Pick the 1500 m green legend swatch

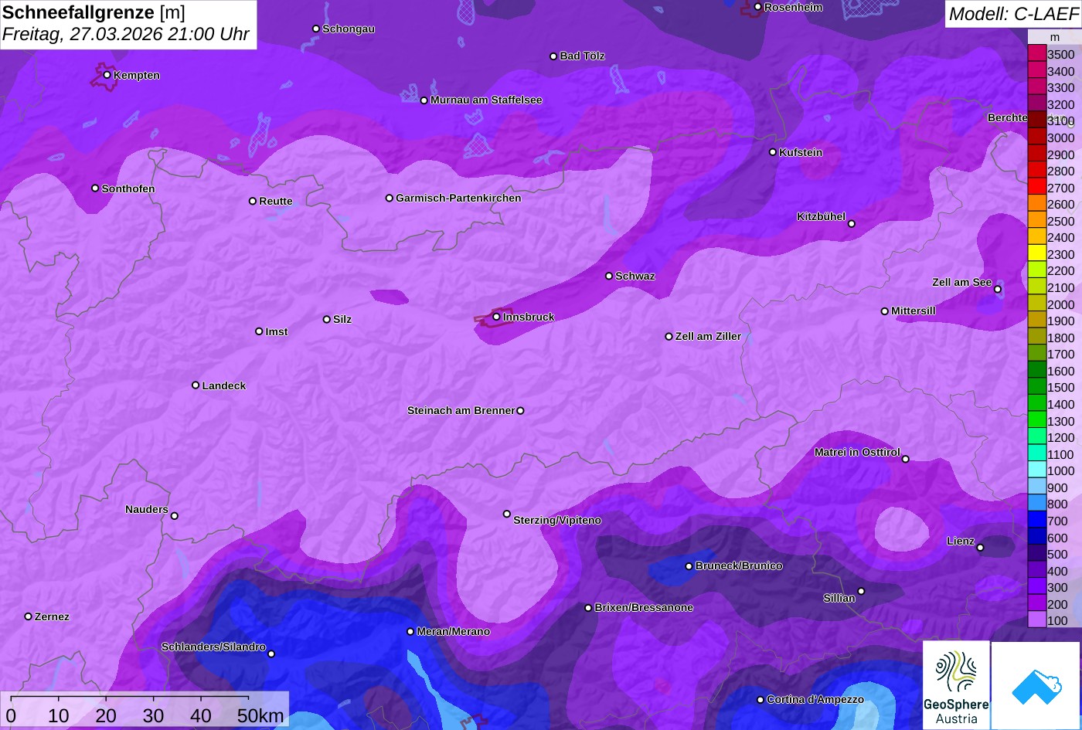1036,387
